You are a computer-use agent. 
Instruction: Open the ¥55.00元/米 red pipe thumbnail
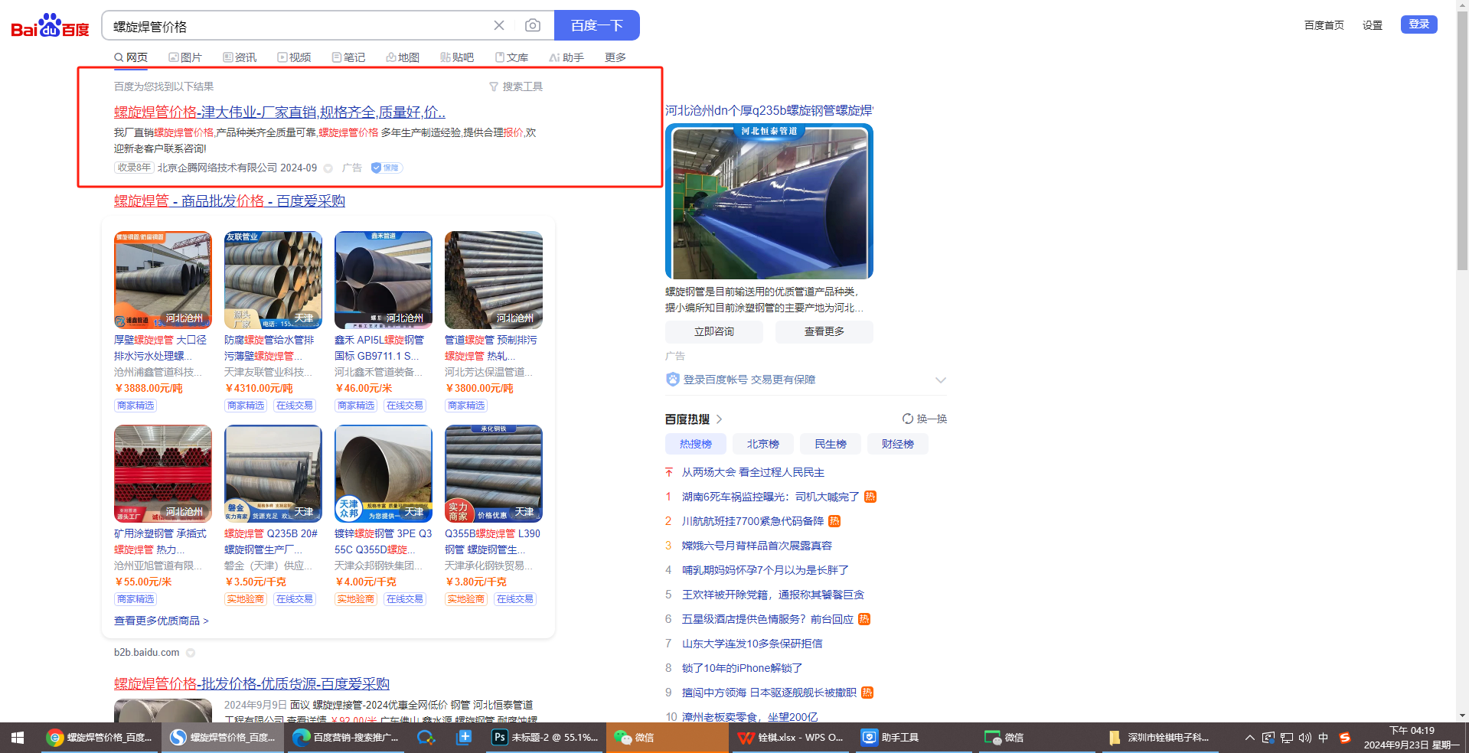point(163,474)
